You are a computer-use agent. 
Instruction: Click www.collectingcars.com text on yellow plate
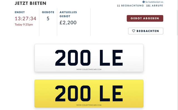(x=89, y=105)
